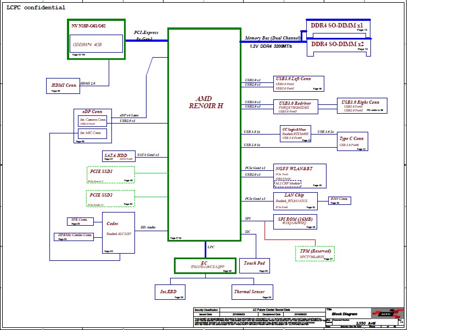Image resolution: width=467 pixels, height=330 pixels.
Task: Select the eDP Conn label
Action: point(92,112)
